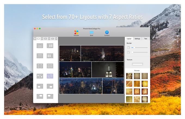Click the PhotoVideoCollage Pro window title

point(92,29)
